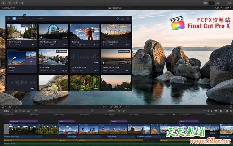This screenshot has width=233, height=146.
Task: Select the Birds sfx audio clip
Action: click(111, 140)
